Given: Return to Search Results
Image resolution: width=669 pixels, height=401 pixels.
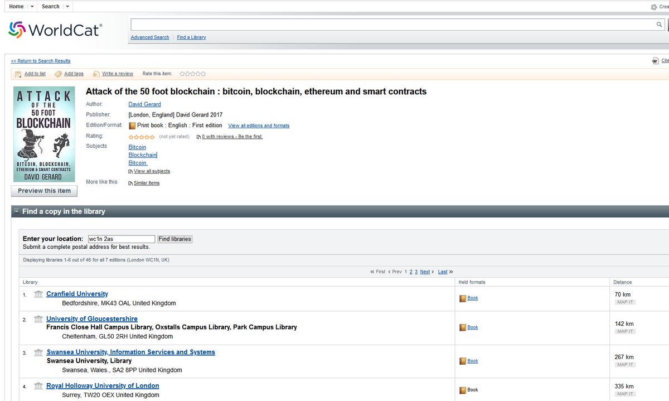Looking at the screenshot, I should pos(41,61).
